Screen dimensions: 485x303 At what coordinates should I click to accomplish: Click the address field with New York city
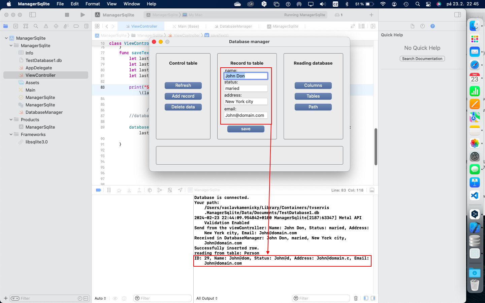click(246, 101)
